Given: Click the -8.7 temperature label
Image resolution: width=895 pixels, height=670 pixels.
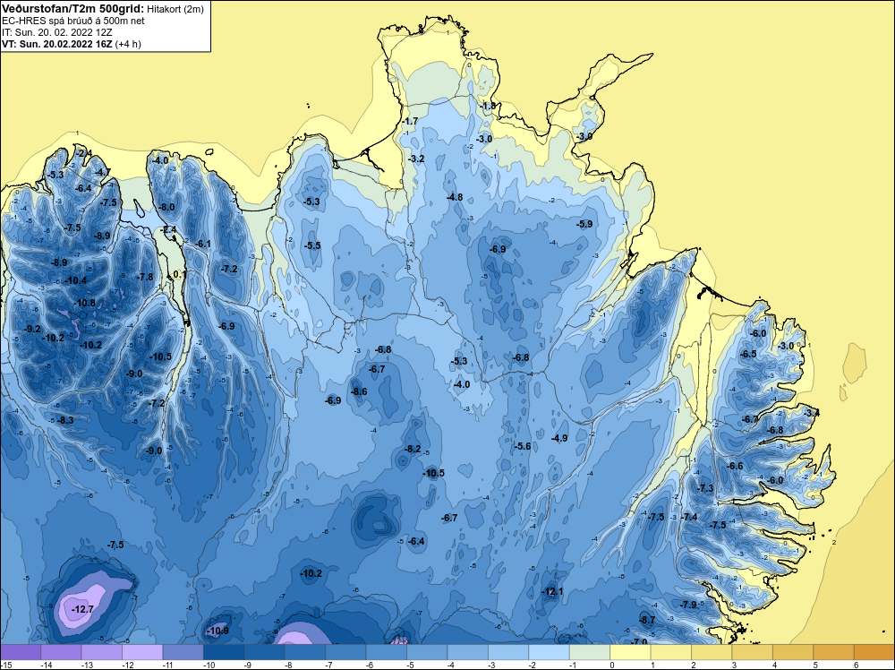Looking at the screenshot, I should [647, 620].
